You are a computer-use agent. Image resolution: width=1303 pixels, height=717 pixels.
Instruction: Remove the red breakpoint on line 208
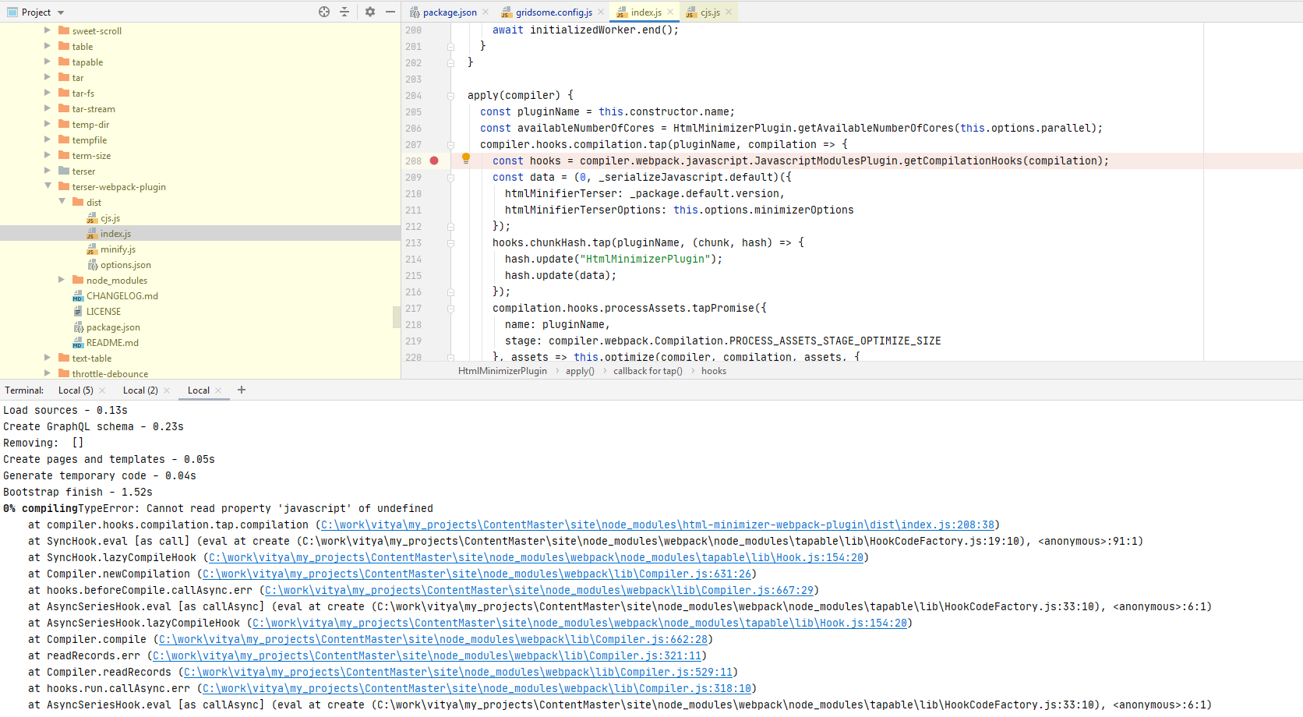[x=436, y=161]
